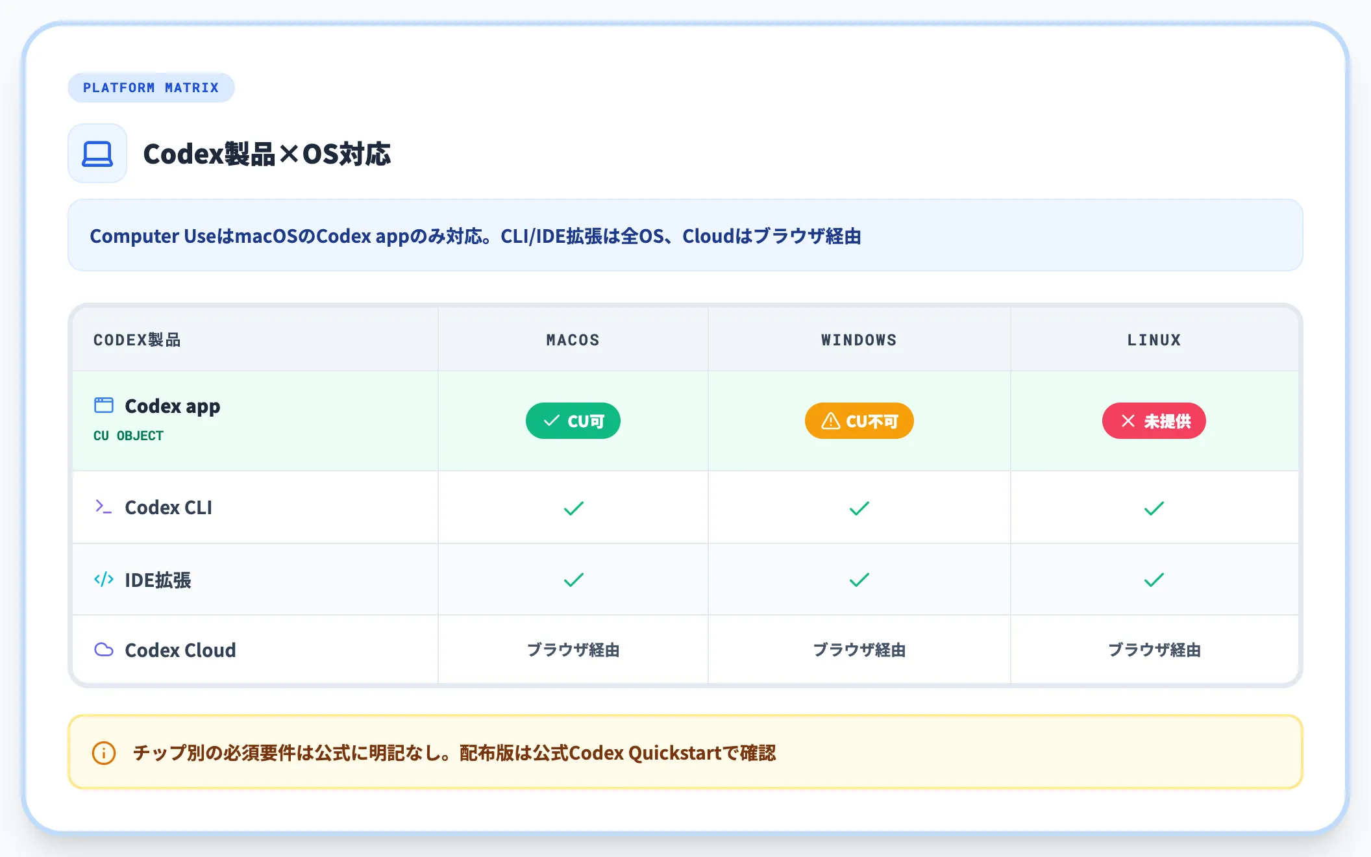Click the Codex app window icon
Image resolution: width=1371 pixels, height=857 pixels.
click(x=104, y=405)
